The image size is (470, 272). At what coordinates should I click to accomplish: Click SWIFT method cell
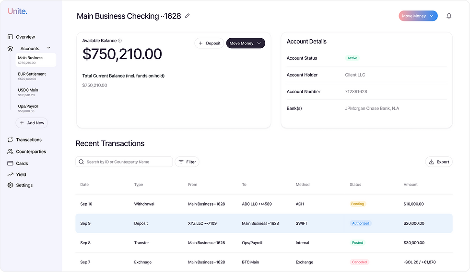(x=302, y=223)
